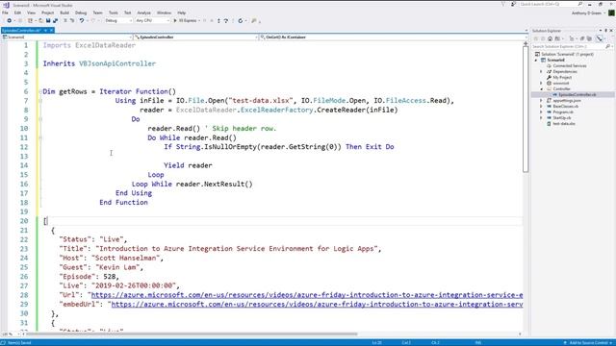Select EpisodesController.vb in Solution Explorer
This screenshot has height=346, width=616.
coord(574,94)
